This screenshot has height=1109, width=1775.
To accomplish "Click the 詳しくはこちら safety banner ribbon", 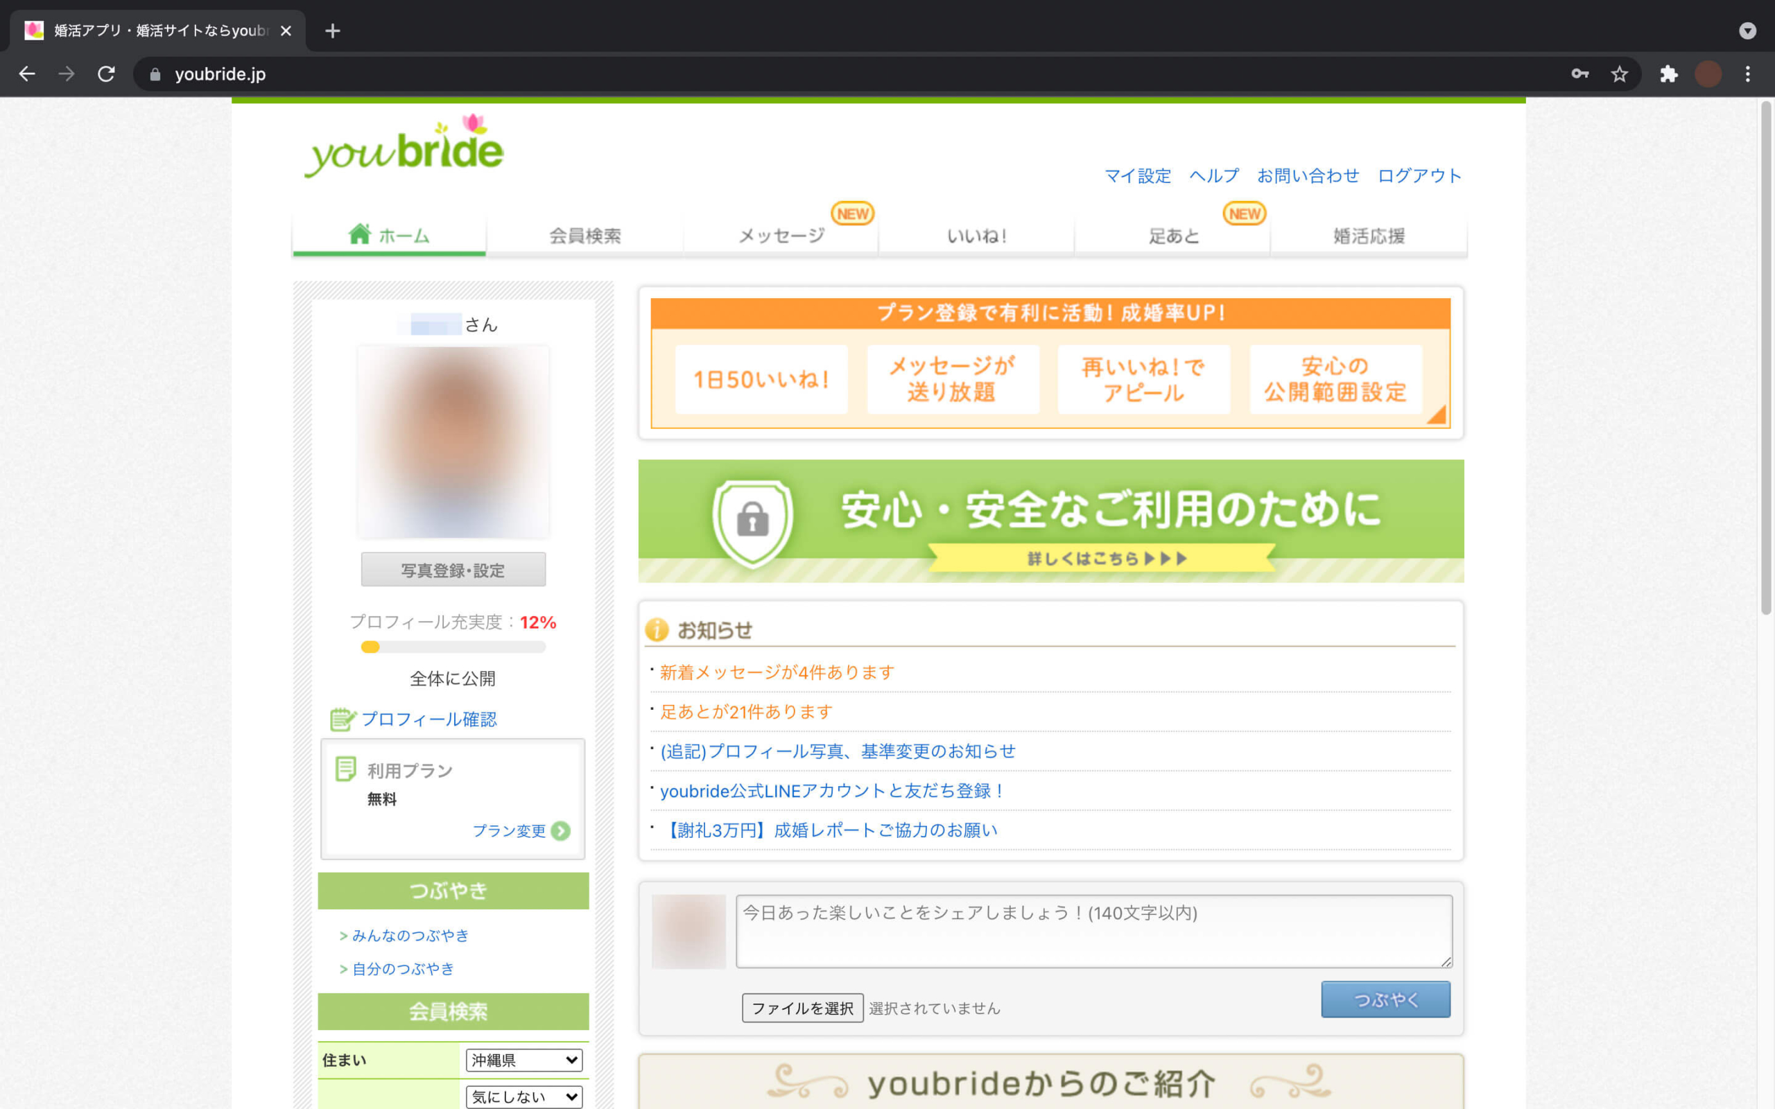I will click(x=1102, y=558).
